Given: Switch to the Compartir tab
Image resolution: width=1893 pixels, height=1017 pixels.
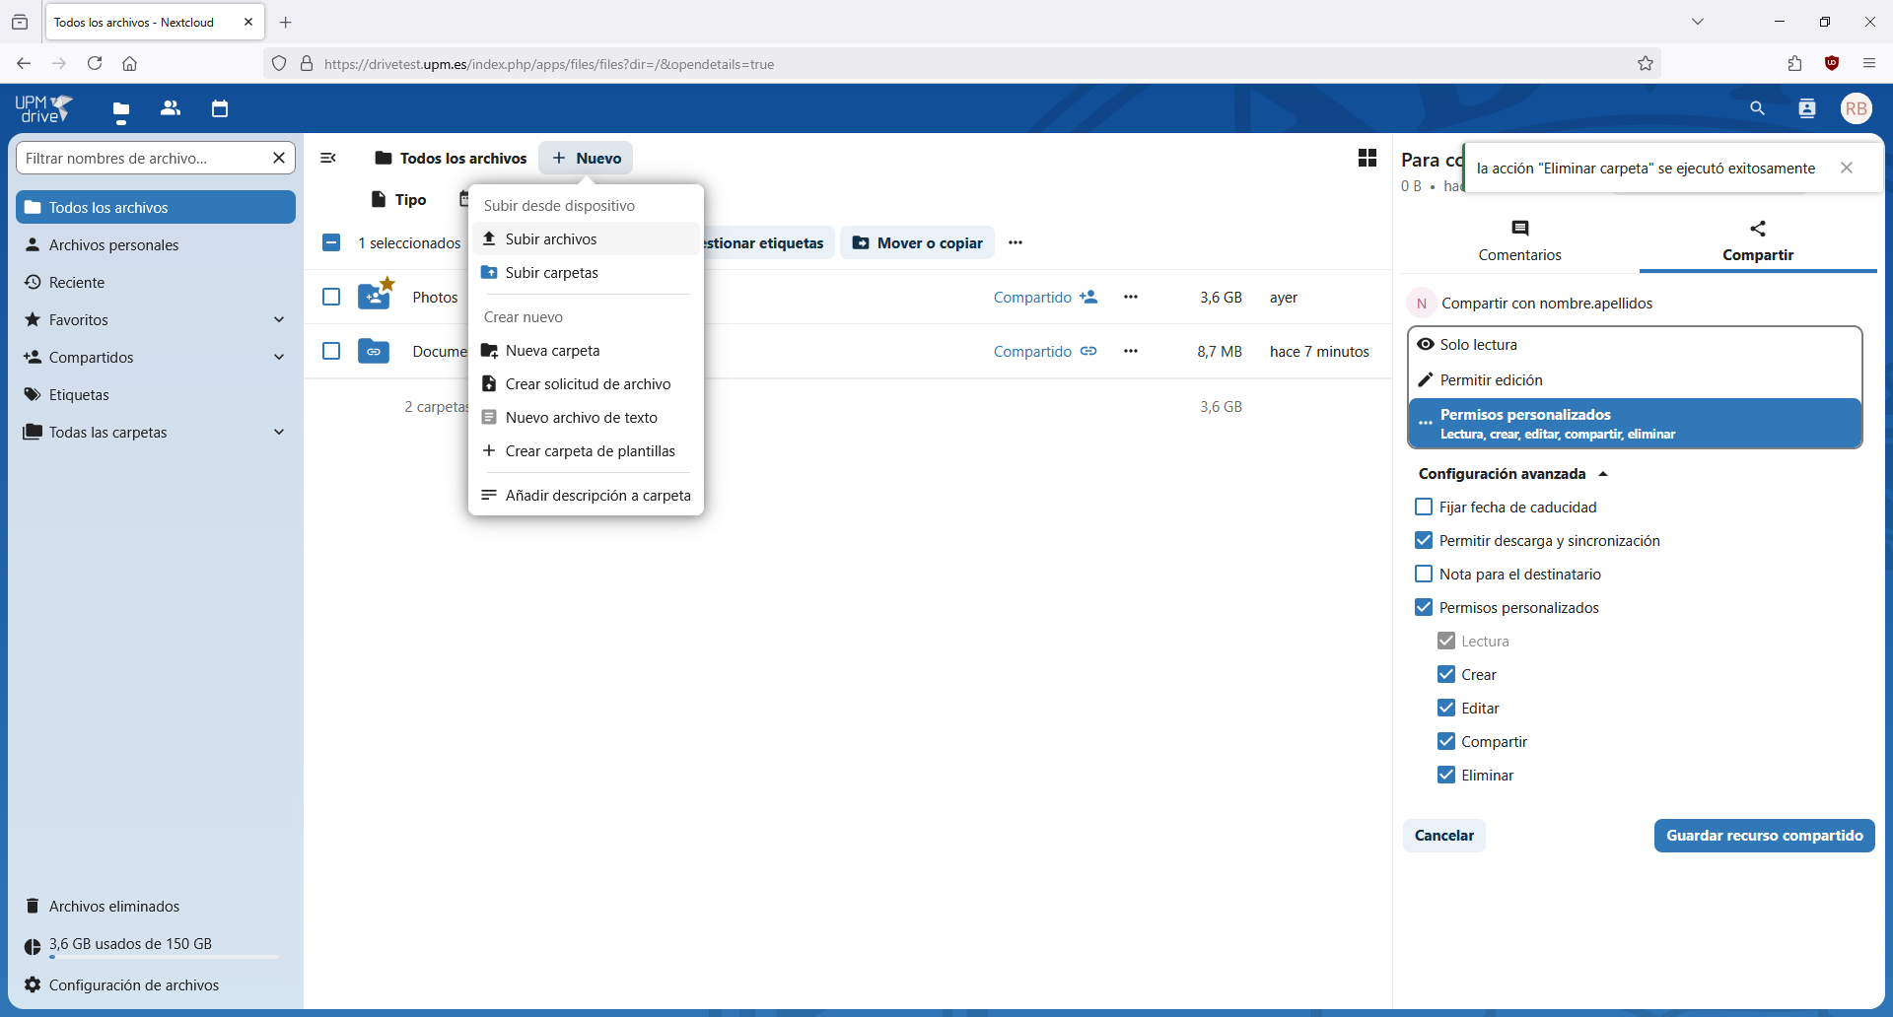Looking at the screenshot, I should 1758,240.
